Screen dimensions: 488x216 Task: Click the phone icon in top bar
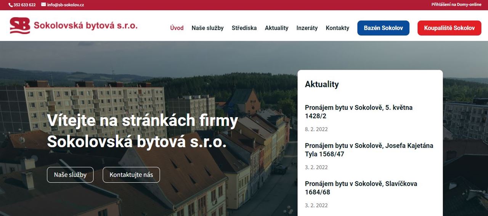[10, 5]
